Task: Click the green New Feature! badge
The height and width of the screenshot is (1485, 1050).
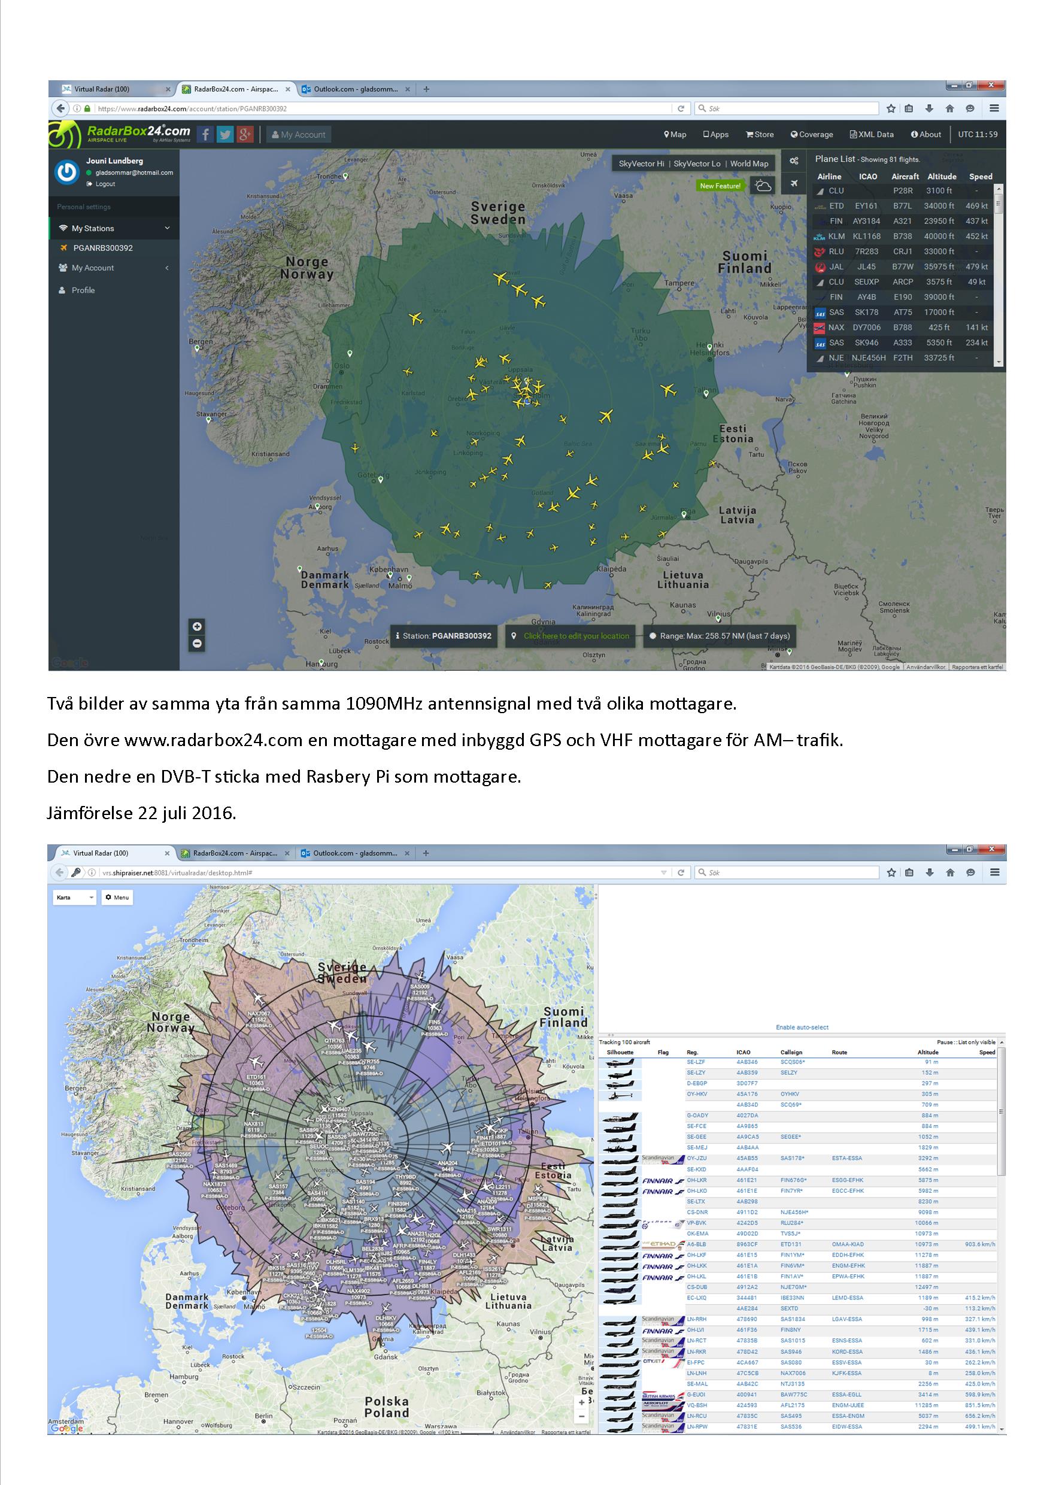Action: pos(720,186)
